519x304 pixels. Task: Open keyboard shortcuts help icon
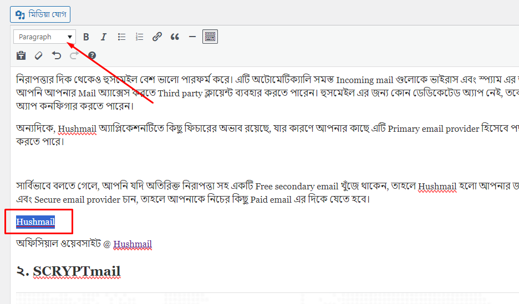click(92, 55)
